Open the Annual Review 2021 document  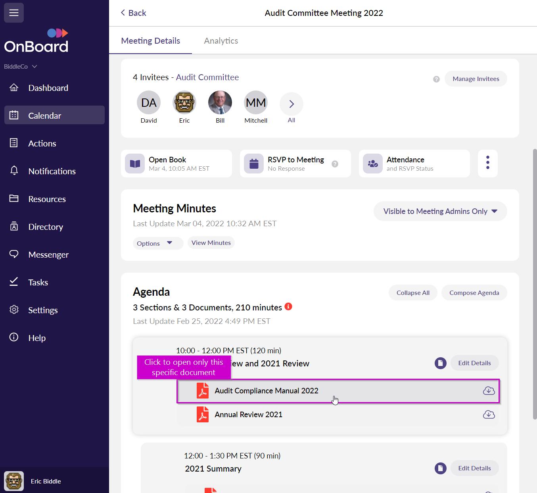(x=338, y=414)
